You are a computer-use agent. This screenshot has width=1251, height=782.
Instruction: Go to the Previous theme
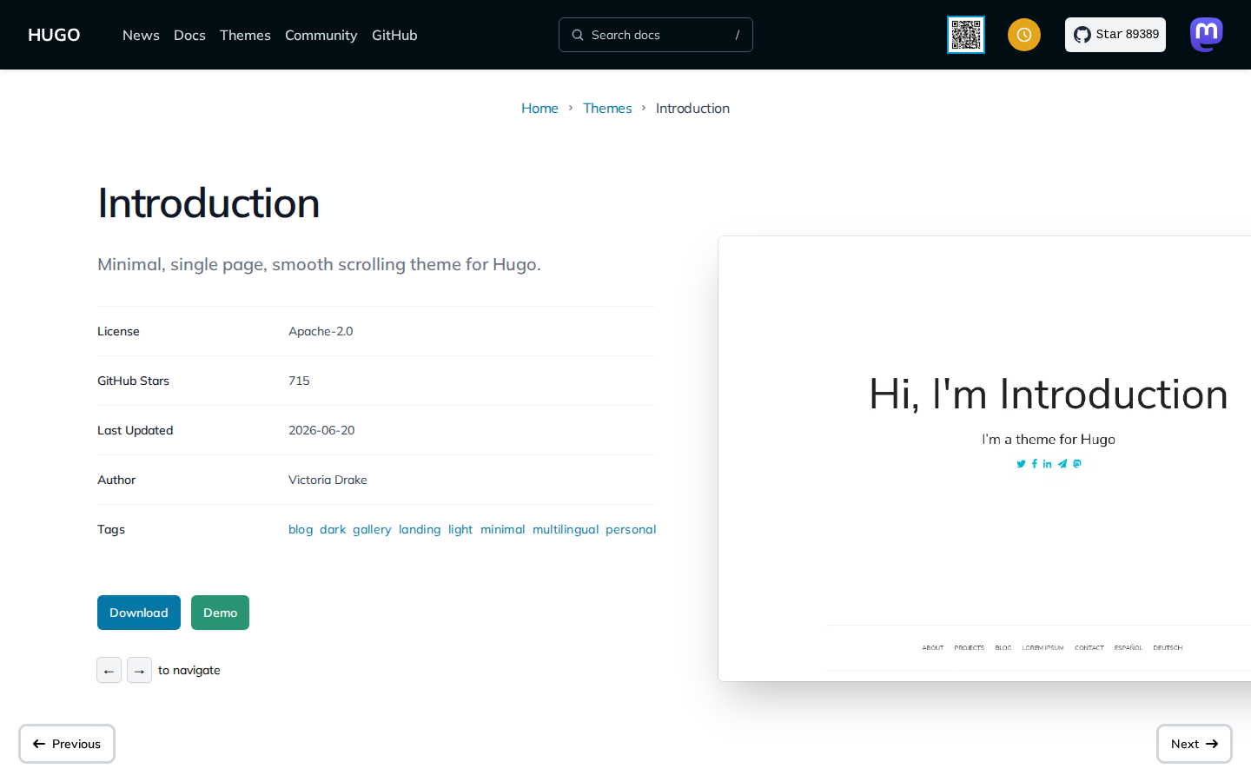point(67,744)
